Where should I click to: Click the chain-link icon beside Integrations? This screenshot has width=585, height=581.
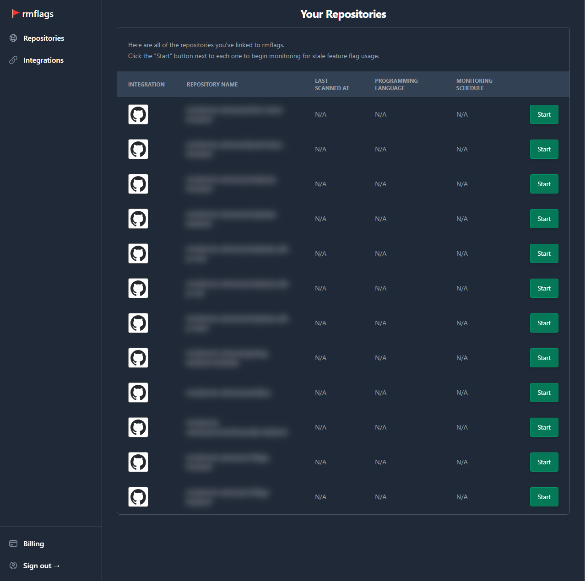[x=13, y=60]
